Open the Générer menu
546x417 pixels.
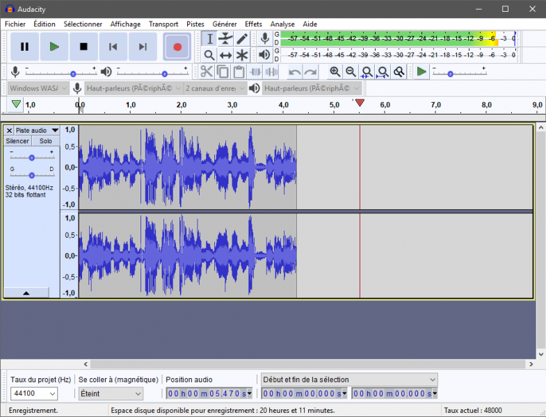[x=224, y=24]
